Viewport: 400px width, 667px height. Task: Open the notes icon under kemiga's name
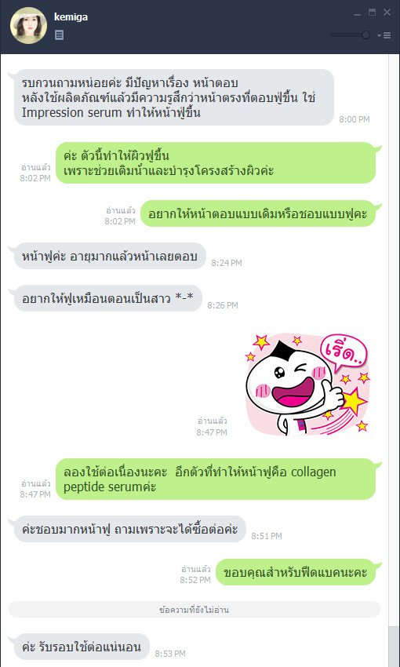59,35
